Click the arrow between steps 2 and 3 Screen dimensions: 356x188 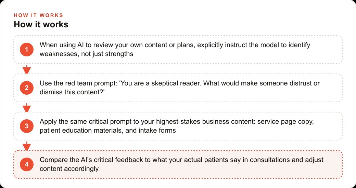(27, 107)
